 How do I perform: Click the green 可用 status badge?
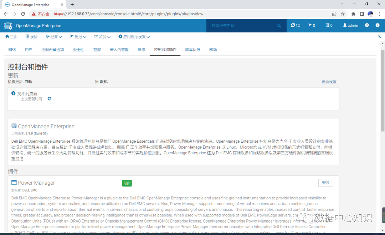[x=127, y=183]
